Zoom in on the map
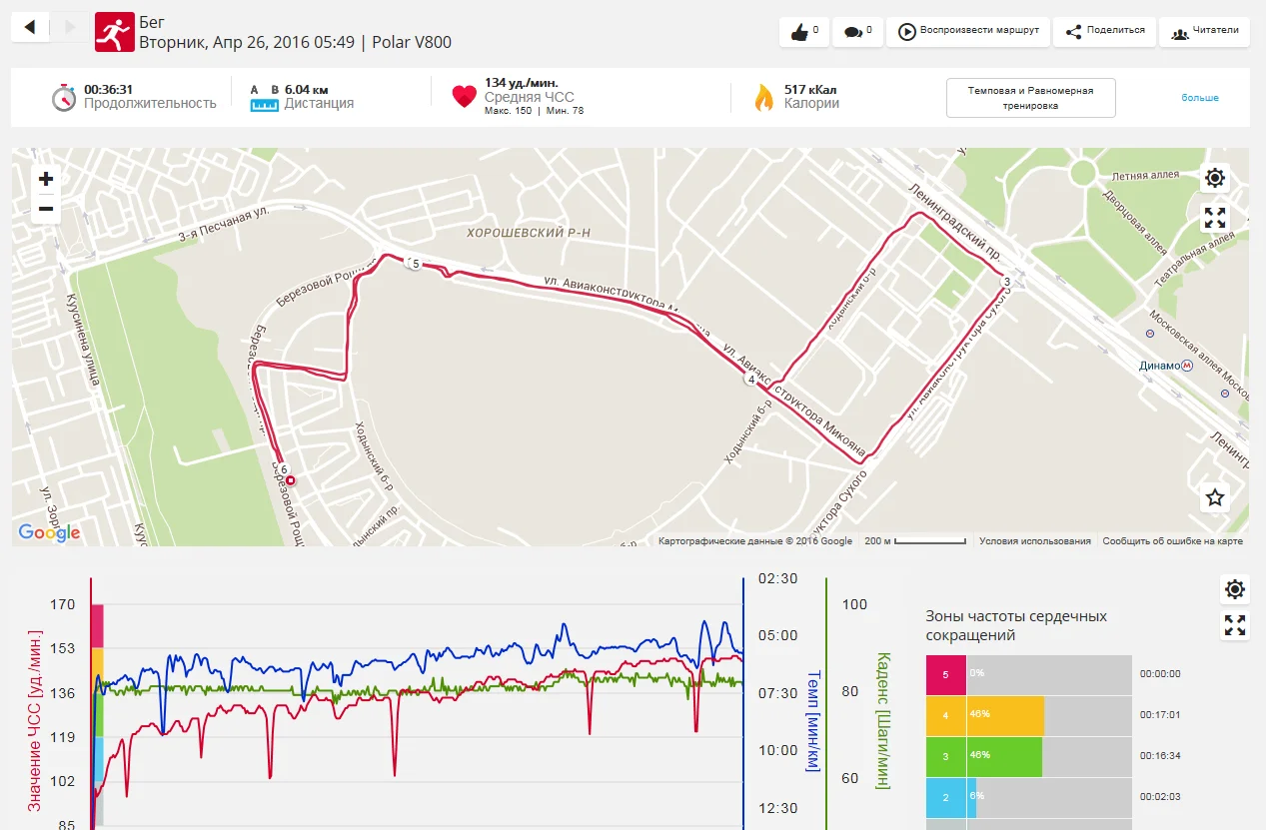 [46, 180]
